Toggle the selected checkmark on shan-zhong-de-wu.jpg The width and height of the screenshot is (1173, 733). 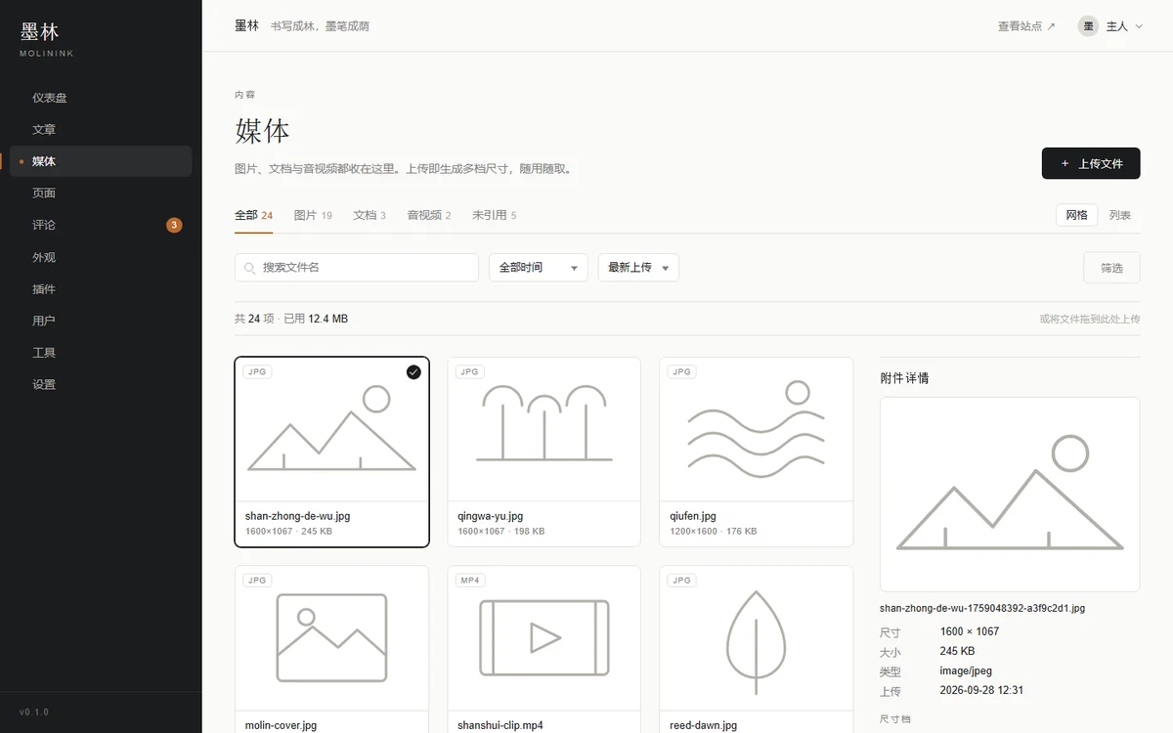(413, 372)
